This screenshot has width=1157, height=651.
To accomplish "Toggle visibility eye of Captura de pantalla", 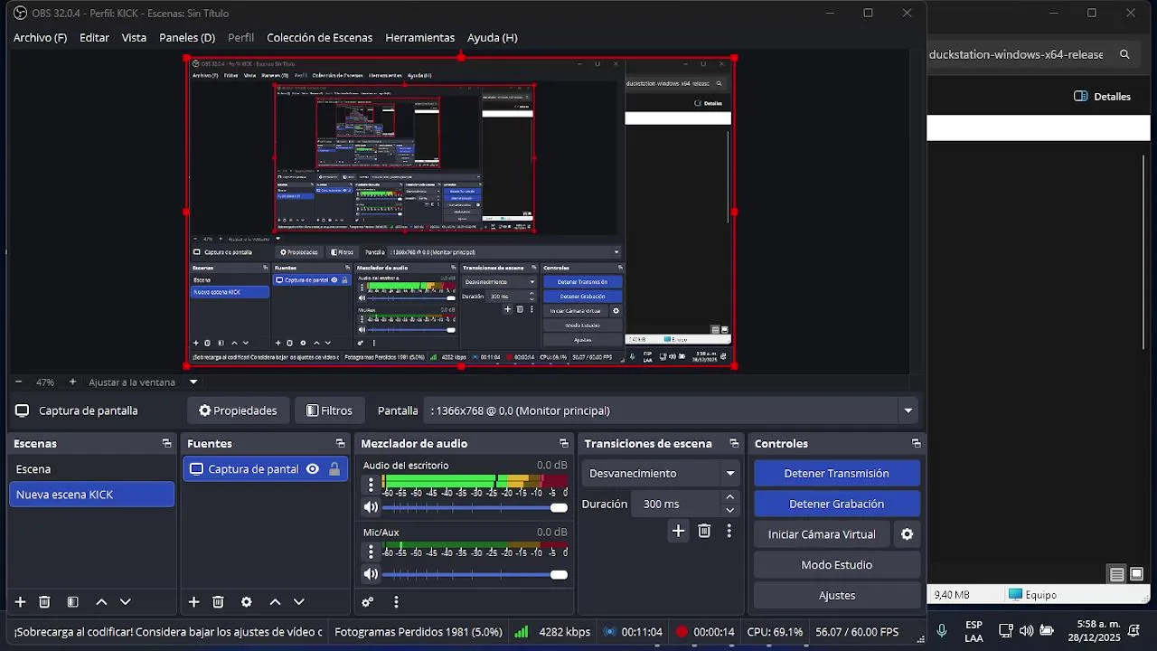I will [x=313, y=469].
